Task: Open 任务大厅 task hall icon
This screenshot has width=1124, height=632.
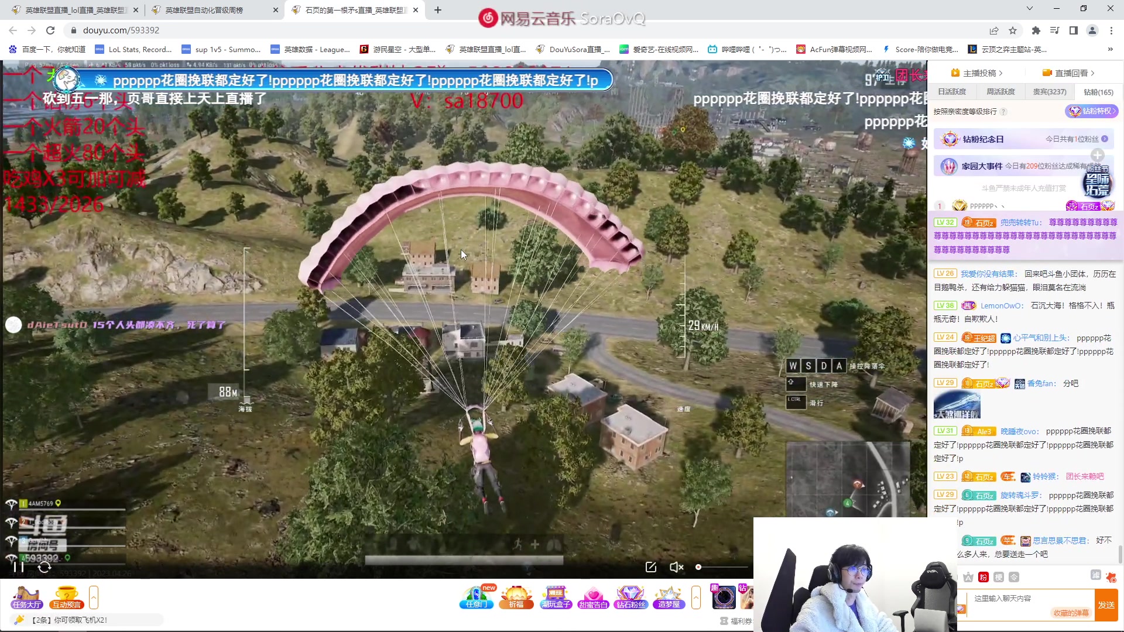Action: point(26,597)
